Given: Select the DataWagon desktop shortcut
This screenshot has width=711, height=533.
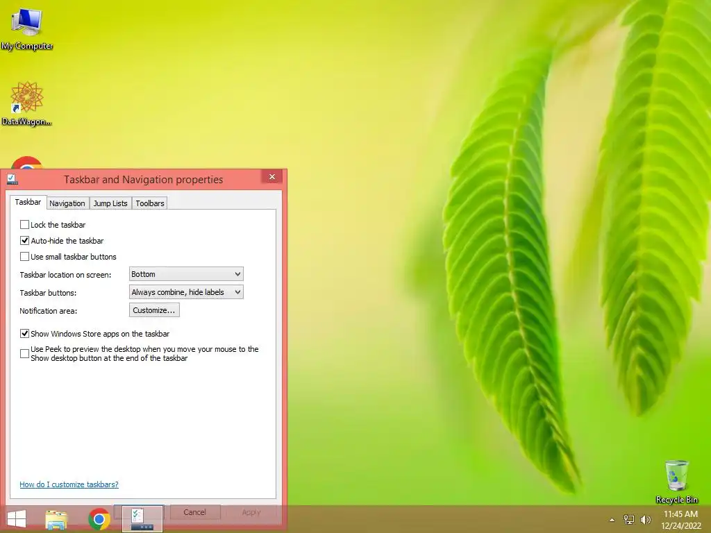Looking at the screenshot, I should coord(27,104).
